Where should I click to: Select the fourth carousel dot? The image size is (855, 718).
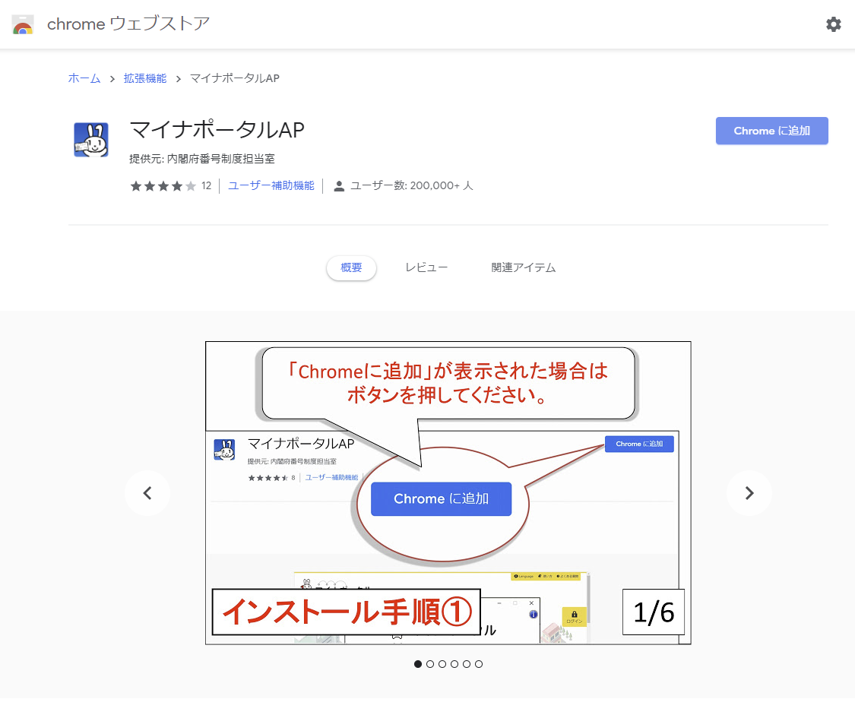point(454,664)
